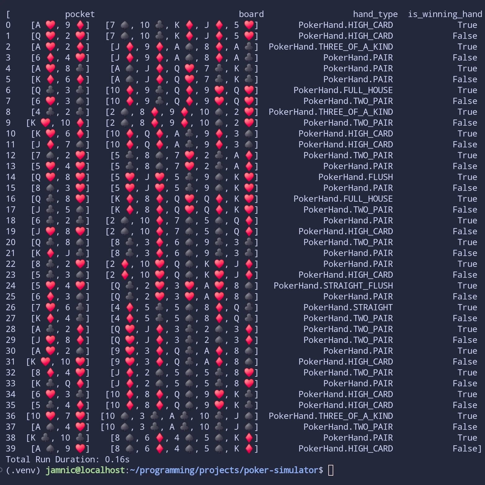
Task: Click 'PokerHand.TWO_PAIR' in row 27
Action: [x=348, y=318]
